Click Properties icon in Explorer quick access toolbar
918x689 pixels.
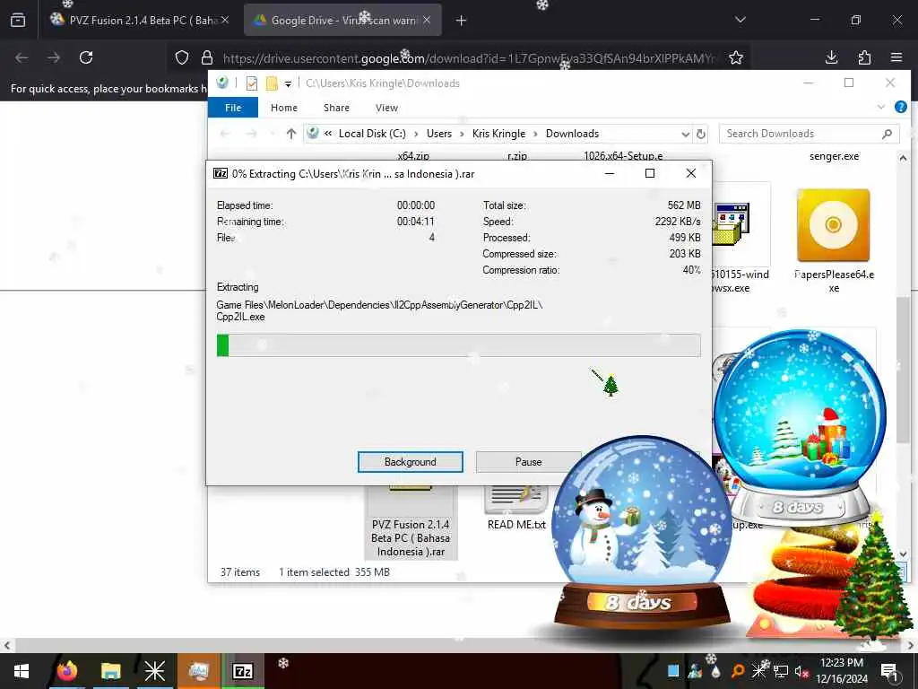(x=252, y=83)
